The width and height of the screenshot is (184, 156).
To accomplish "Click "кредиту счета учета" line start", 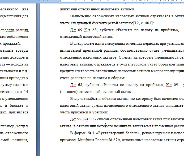I will [78, 71].
